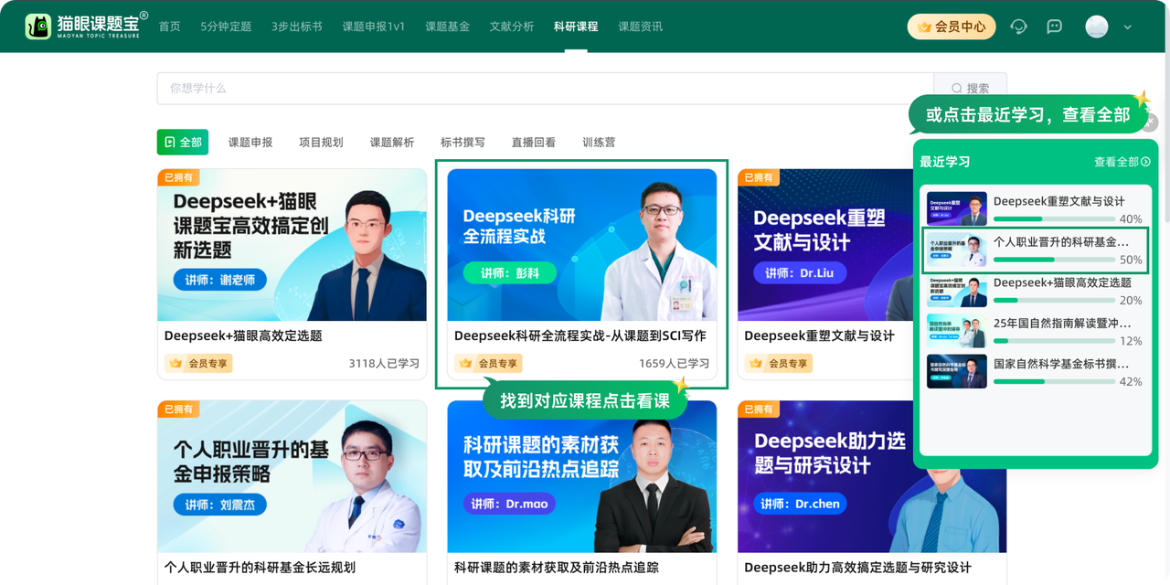1170x585 pixels.
Task: Select the 标书撰写 category tab
Action: click(463, 143)
